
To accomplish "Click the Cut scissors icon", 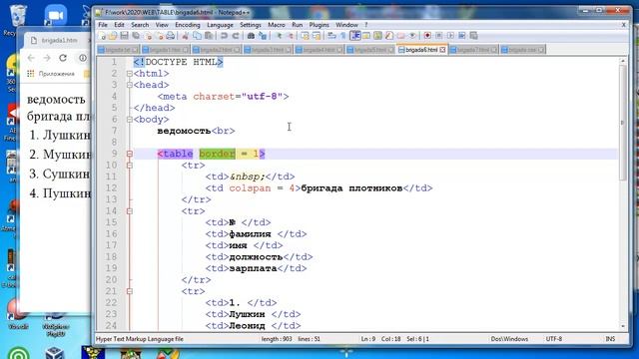I will click(x=185, y=36).
